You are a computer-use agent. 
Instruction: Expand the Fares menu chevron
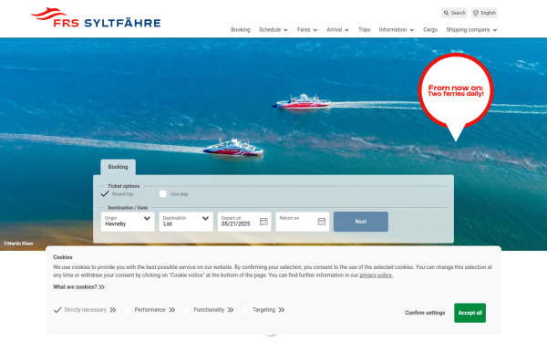pos(315,30)
